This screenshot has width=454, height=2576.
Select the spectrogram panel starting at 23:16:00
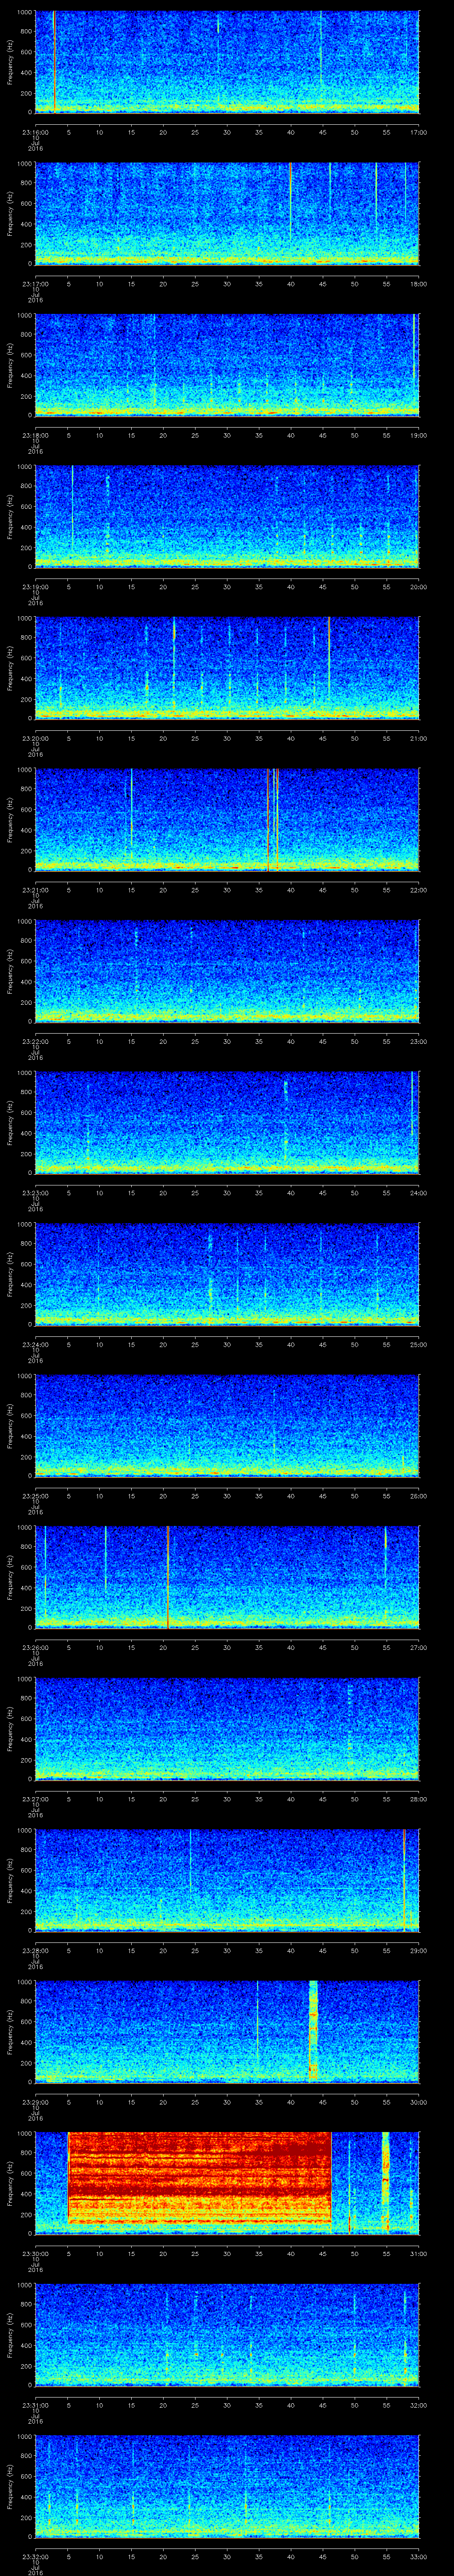pyautogui.click(x=227, y=62)
